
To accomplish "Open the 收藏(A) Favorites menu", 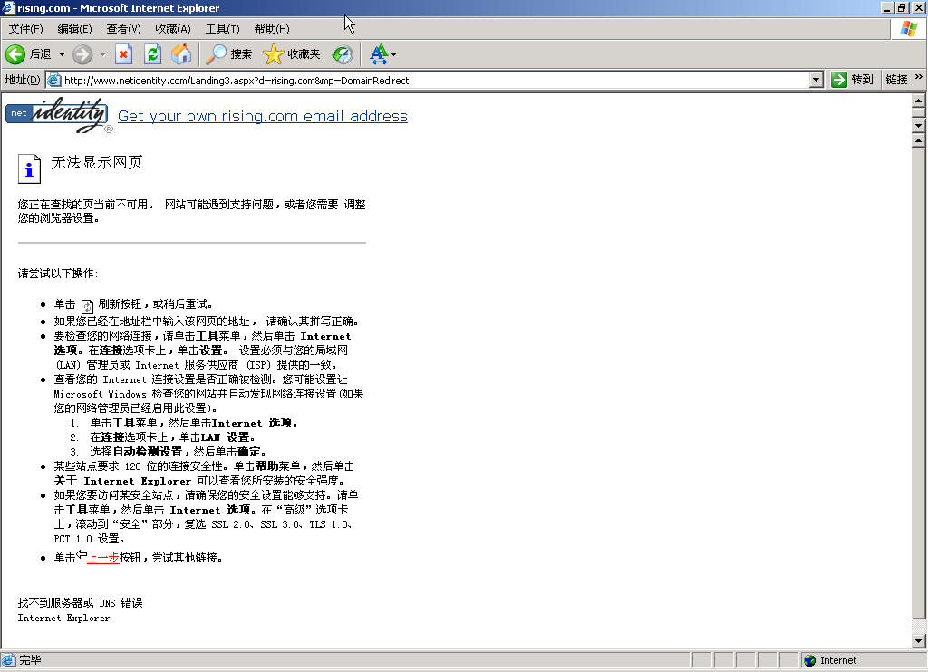I will pyautogui.click(x=173, y=28).
